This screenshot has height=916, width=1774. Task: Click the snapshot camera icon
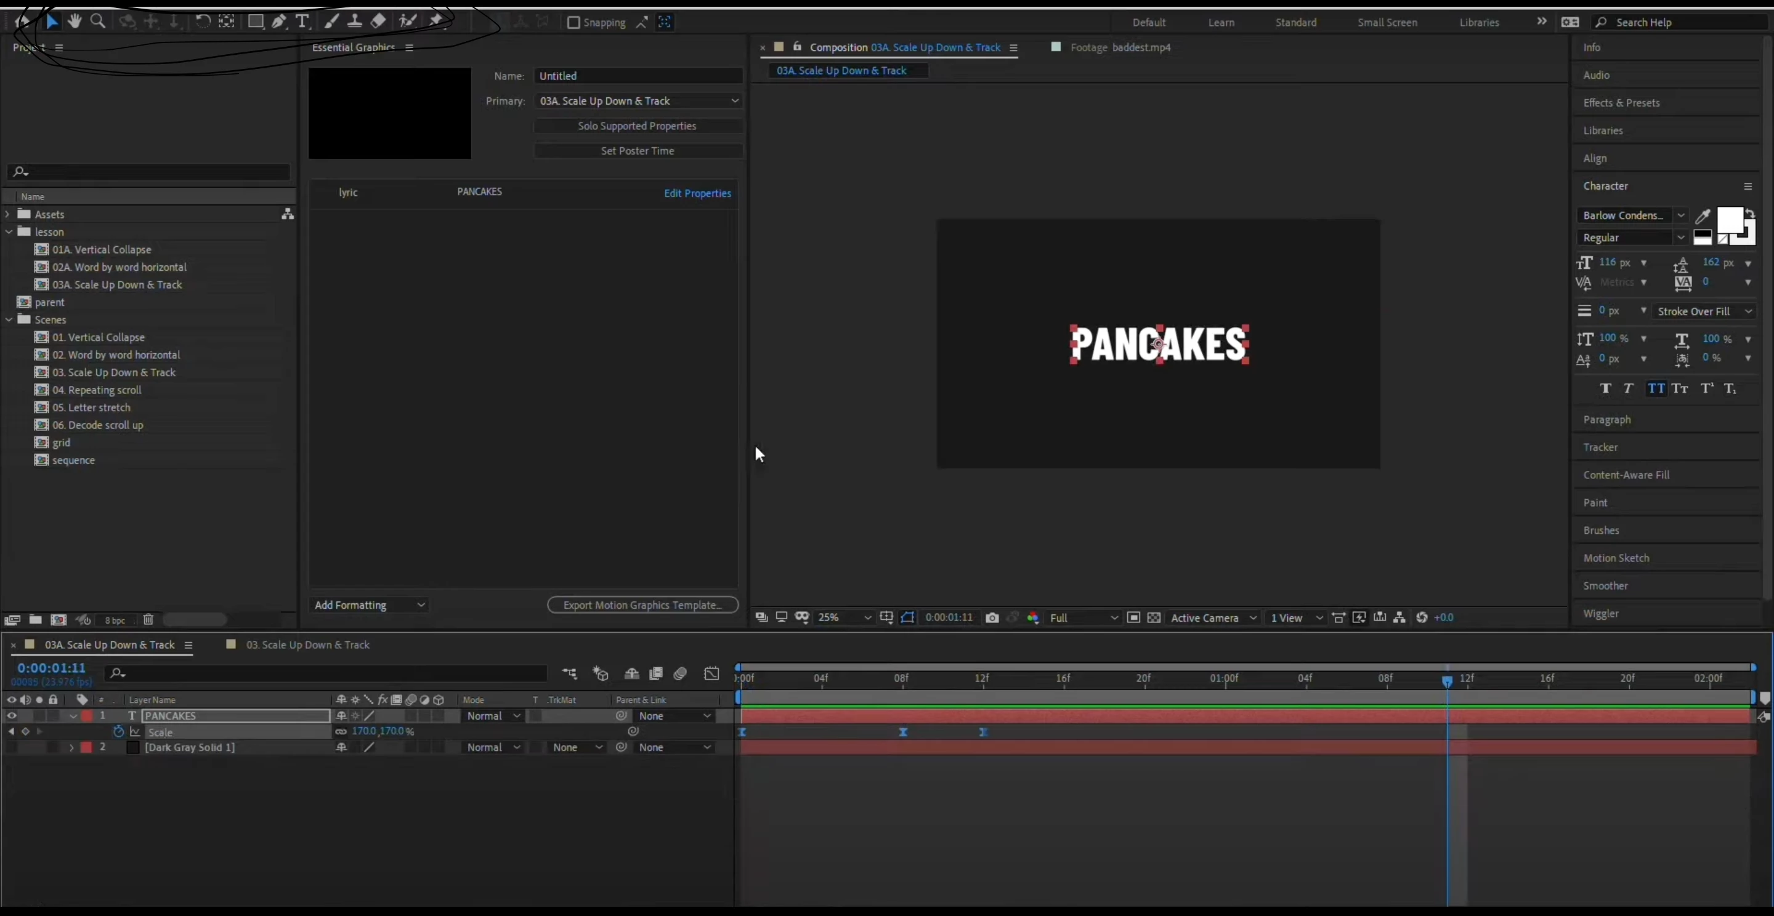[992, 617]
